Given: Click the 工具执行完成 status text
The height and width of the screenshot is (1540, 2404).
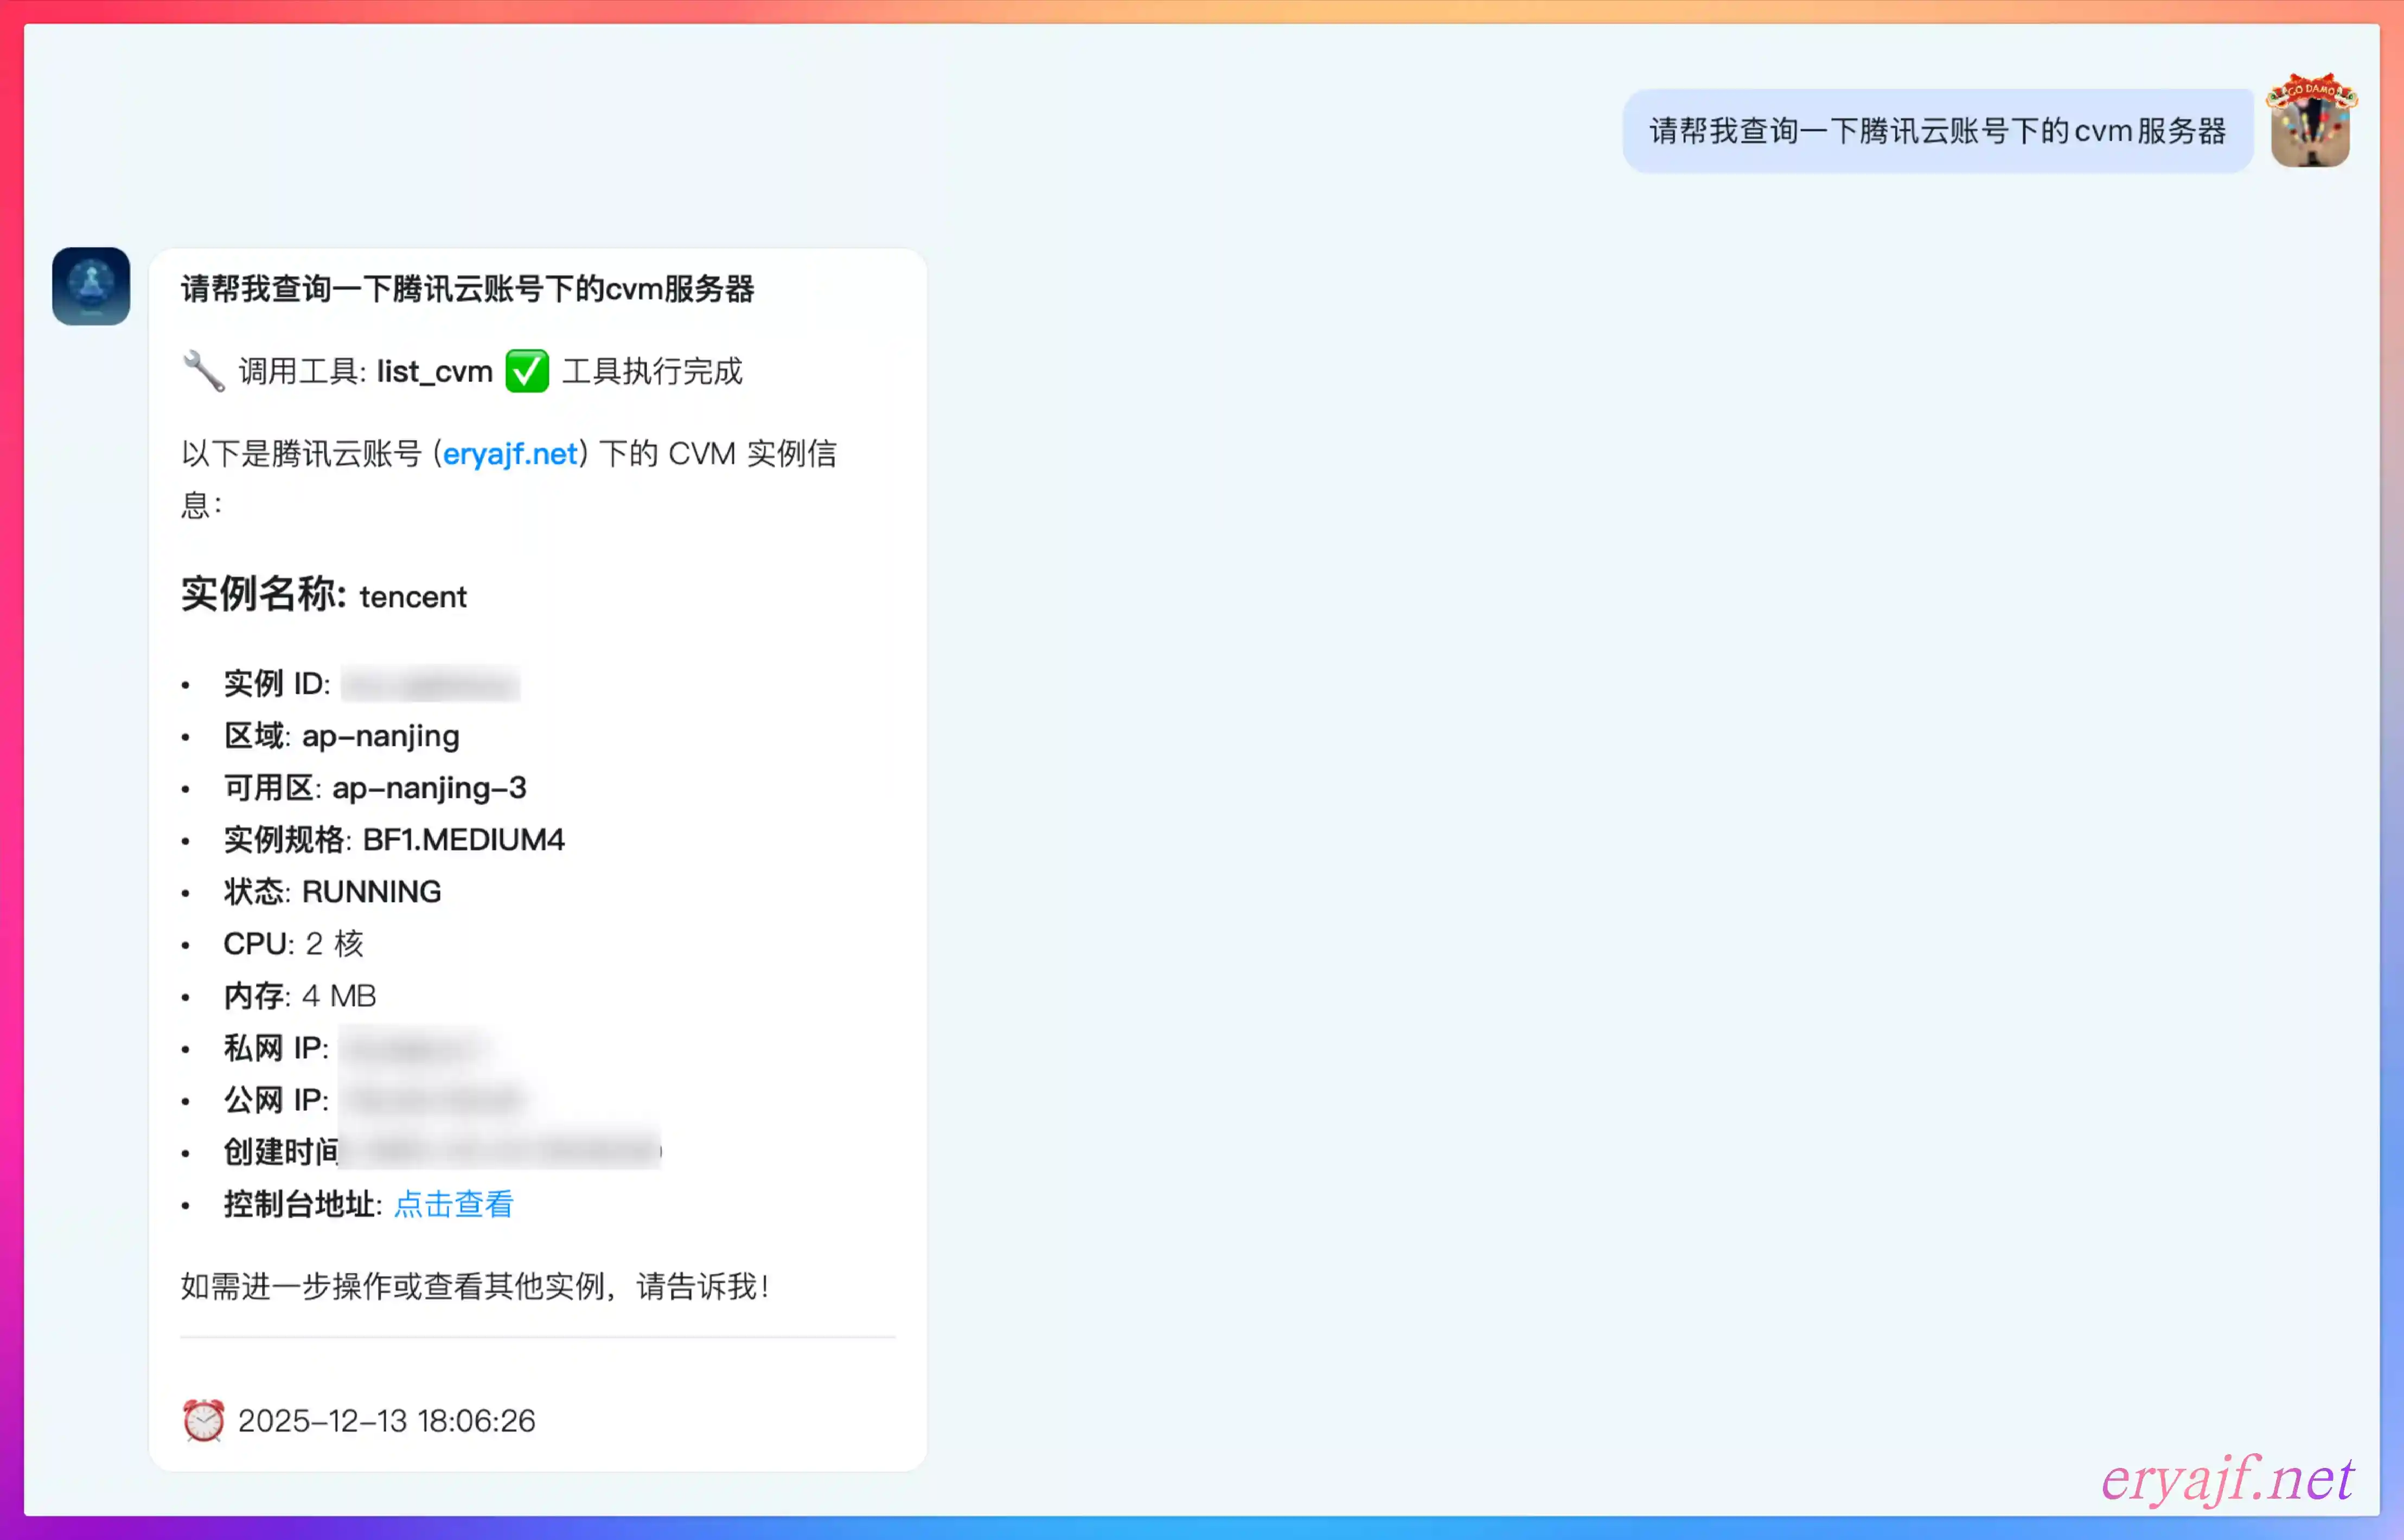Looking at the screenshot, I should pos(652,372).
